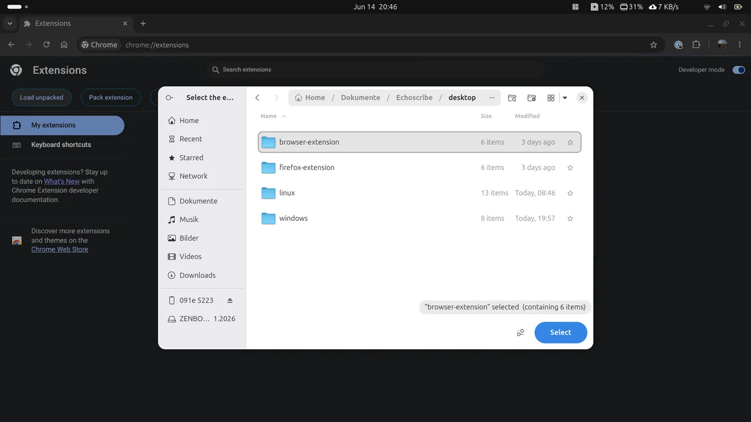Image resolution: width=751 pixels, height=422 pixels.
Task: Click the Chrome home icon
Action: point(64,45)
